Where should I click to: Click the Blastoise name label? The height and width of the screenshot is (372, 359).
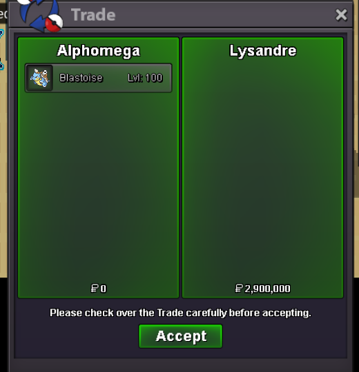click(81, 78)
